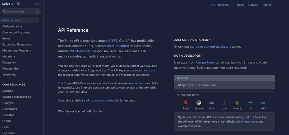This screenshot has width=289, height=135.
Task: Focus the Find anything search field
Action: [21, 12]
